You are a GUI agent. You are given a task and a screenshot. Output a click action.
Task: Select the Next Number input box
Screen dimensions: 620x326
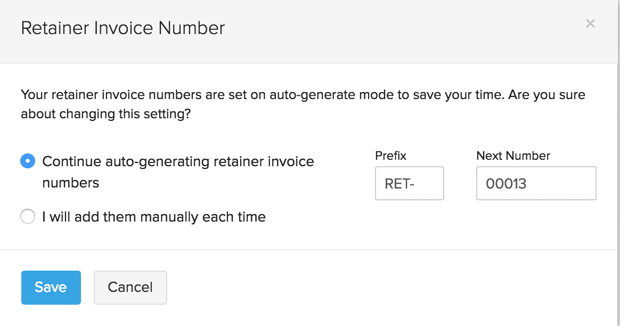535,183
